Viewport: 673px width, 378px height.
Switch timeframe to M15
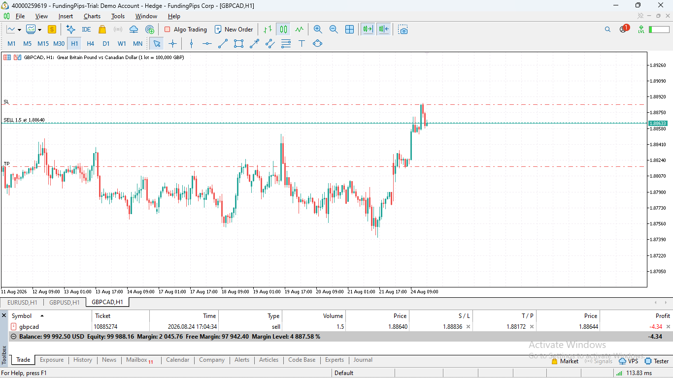(x=43, y=43)
